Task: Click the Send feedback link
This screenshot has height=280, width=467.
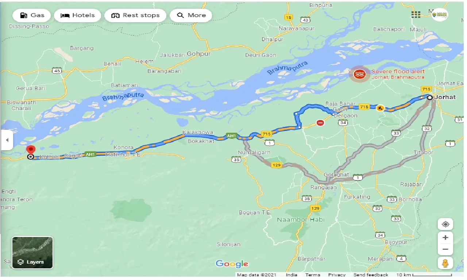Action: tap(371, 275)
